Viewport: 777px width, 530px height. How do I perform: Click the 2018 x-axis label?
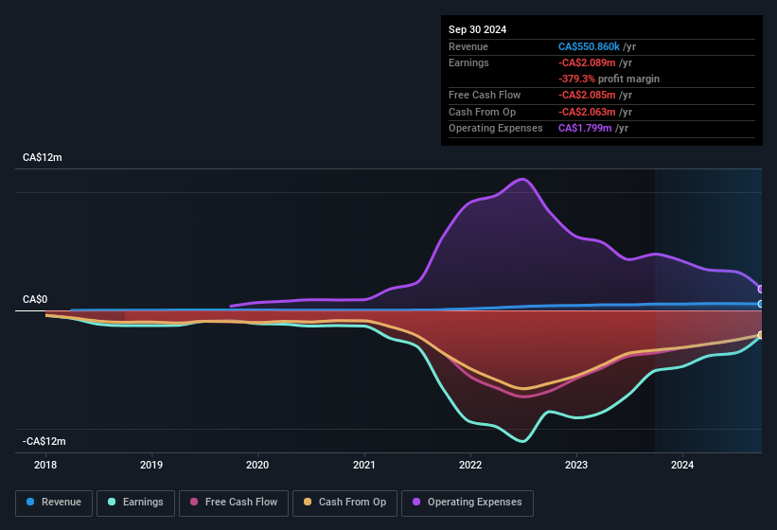tap(45, 465)
